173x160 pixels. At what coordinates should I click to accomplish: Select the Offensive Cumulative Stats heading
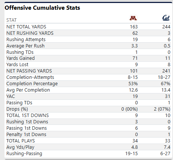(x=43, y=8)
